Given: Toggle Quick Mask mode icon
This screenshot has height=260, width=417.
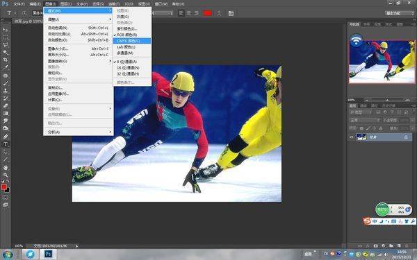Looking at the screenshot, I should [x=6, y=197].
